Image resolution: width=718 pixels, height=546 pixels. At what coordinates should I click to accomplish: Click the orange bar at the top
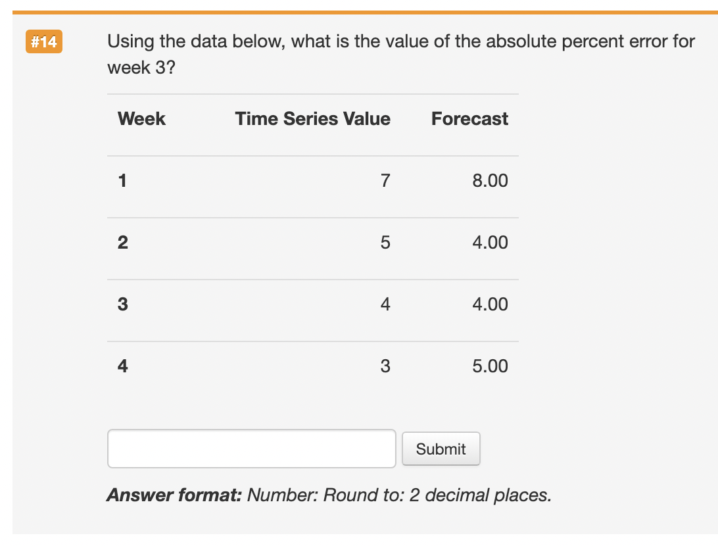tap(359, 5)
